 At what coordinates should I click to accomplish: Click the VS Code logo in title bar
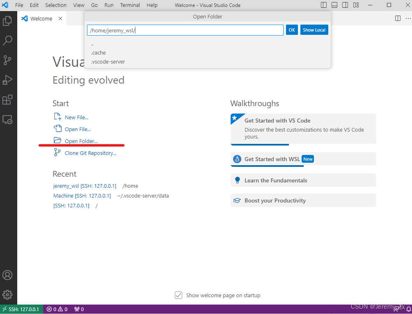(5, 5)
